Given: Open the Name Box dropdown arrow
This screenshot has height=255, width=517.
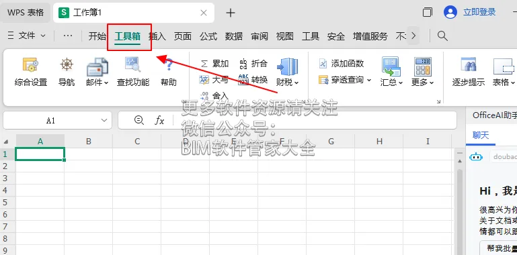Looking at the screenshot, I should pyautogui.click(x=104, y=120).
